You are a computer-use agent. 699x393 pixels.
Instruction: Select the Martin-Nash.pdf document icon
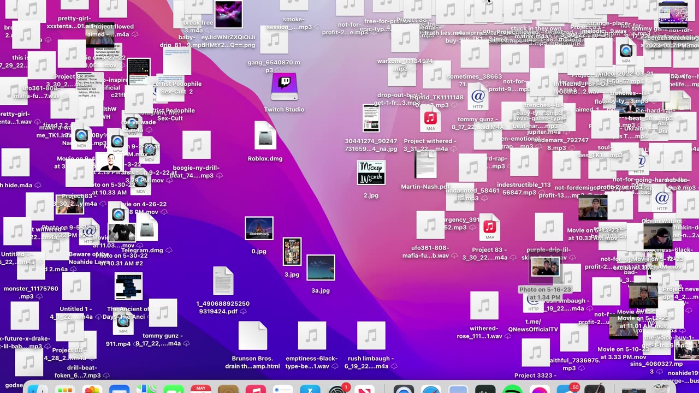425,164
